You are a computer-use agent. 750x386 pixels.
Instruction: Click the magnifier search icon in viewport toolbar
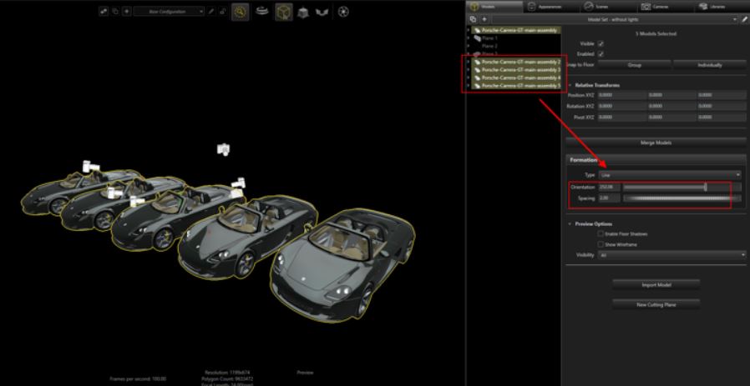pyautogui.click(x=239, y=13)
